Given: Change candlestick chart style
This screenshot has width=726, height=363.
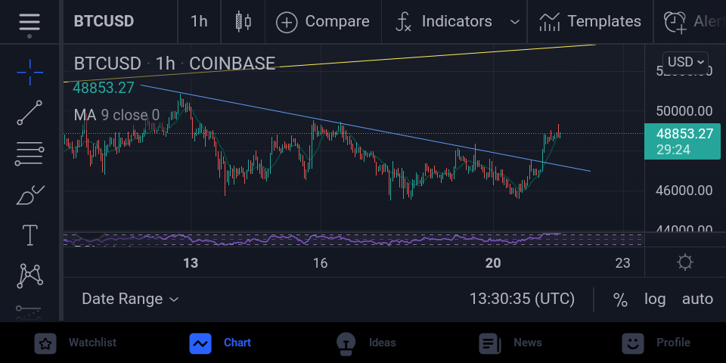Looking at the screenshot, I should point(243,22).
